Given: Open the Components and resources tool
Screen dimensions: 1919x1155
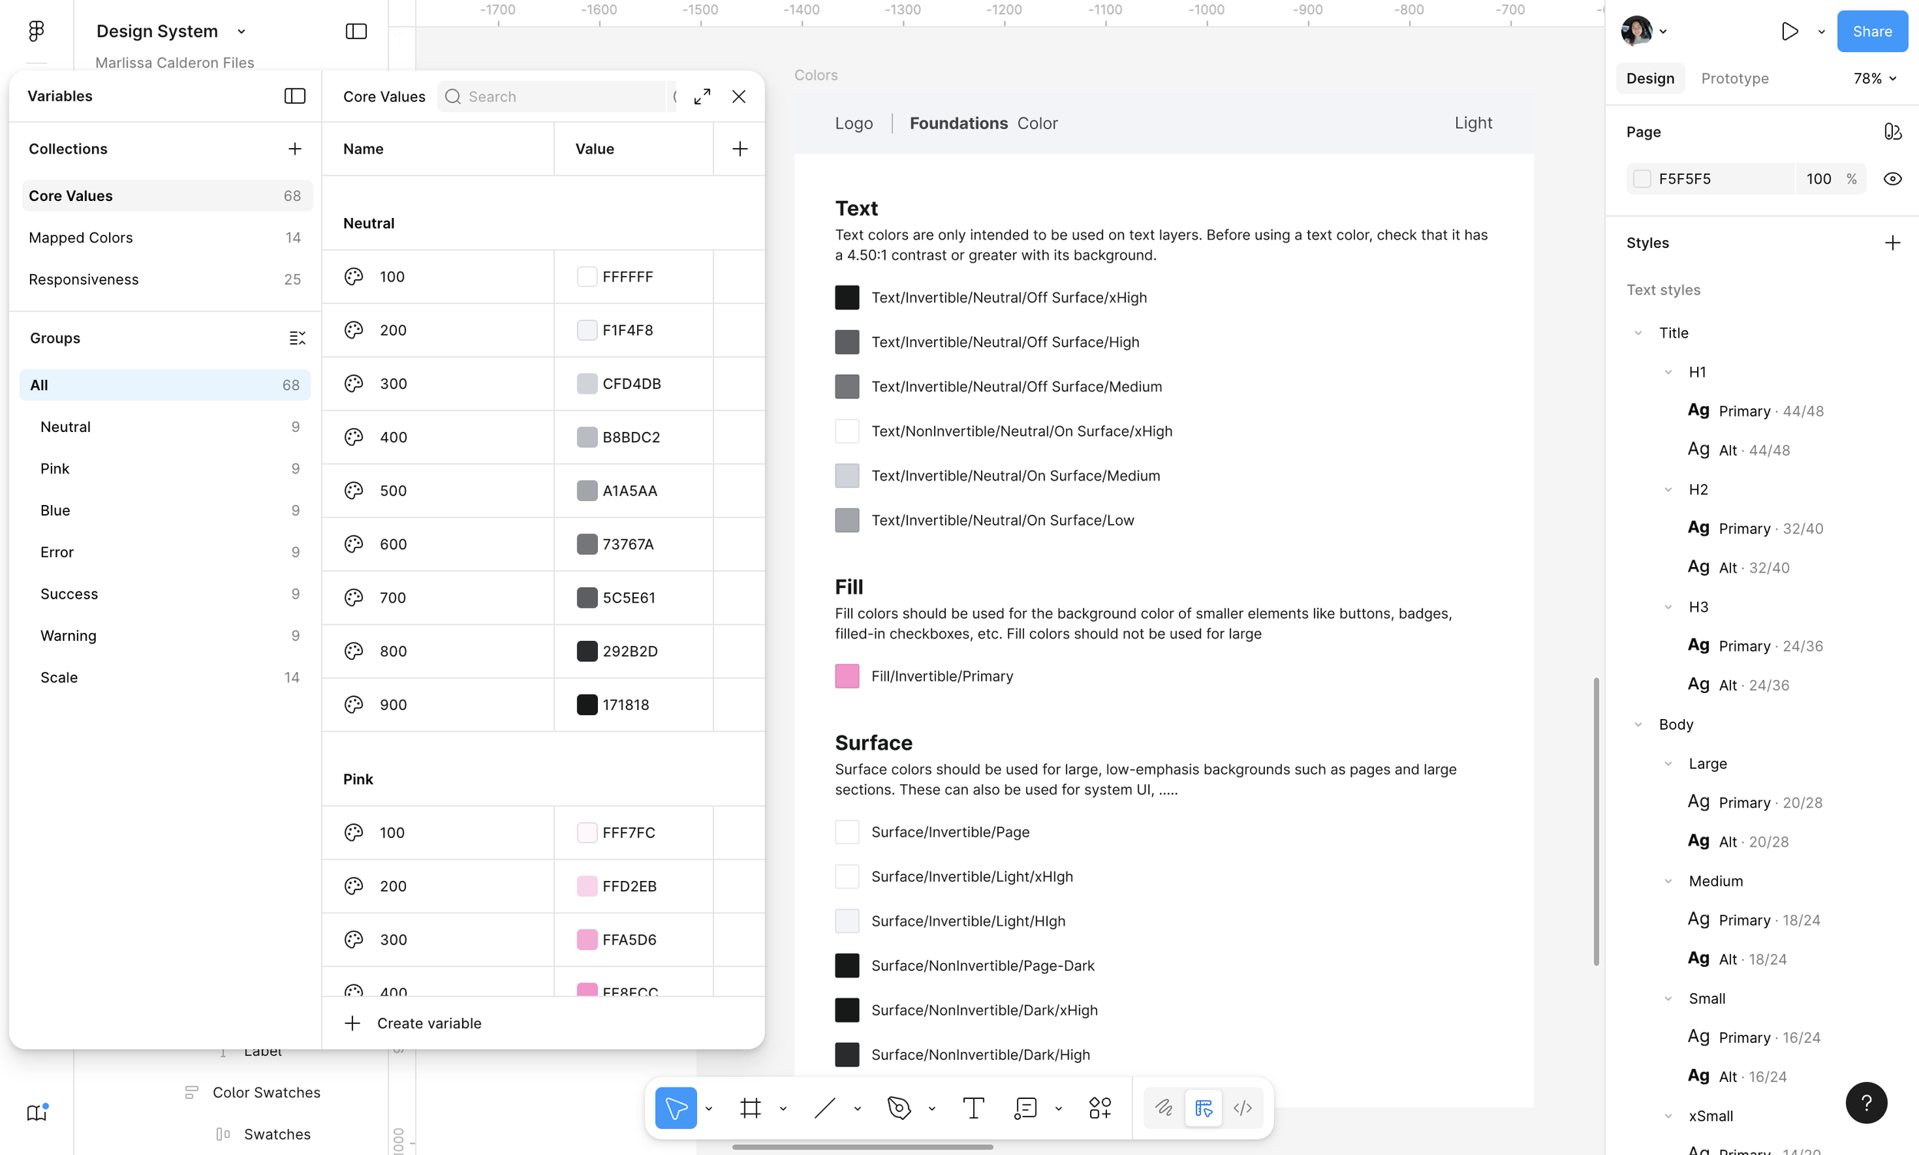Looking at the screenshot, I should tap(1100, 1107).
